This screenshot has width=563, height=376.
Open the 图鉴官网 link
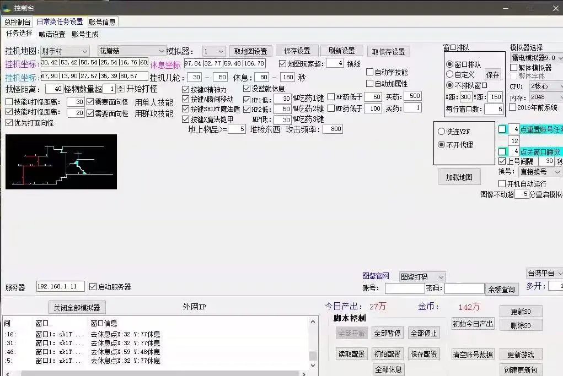[377, 276]
